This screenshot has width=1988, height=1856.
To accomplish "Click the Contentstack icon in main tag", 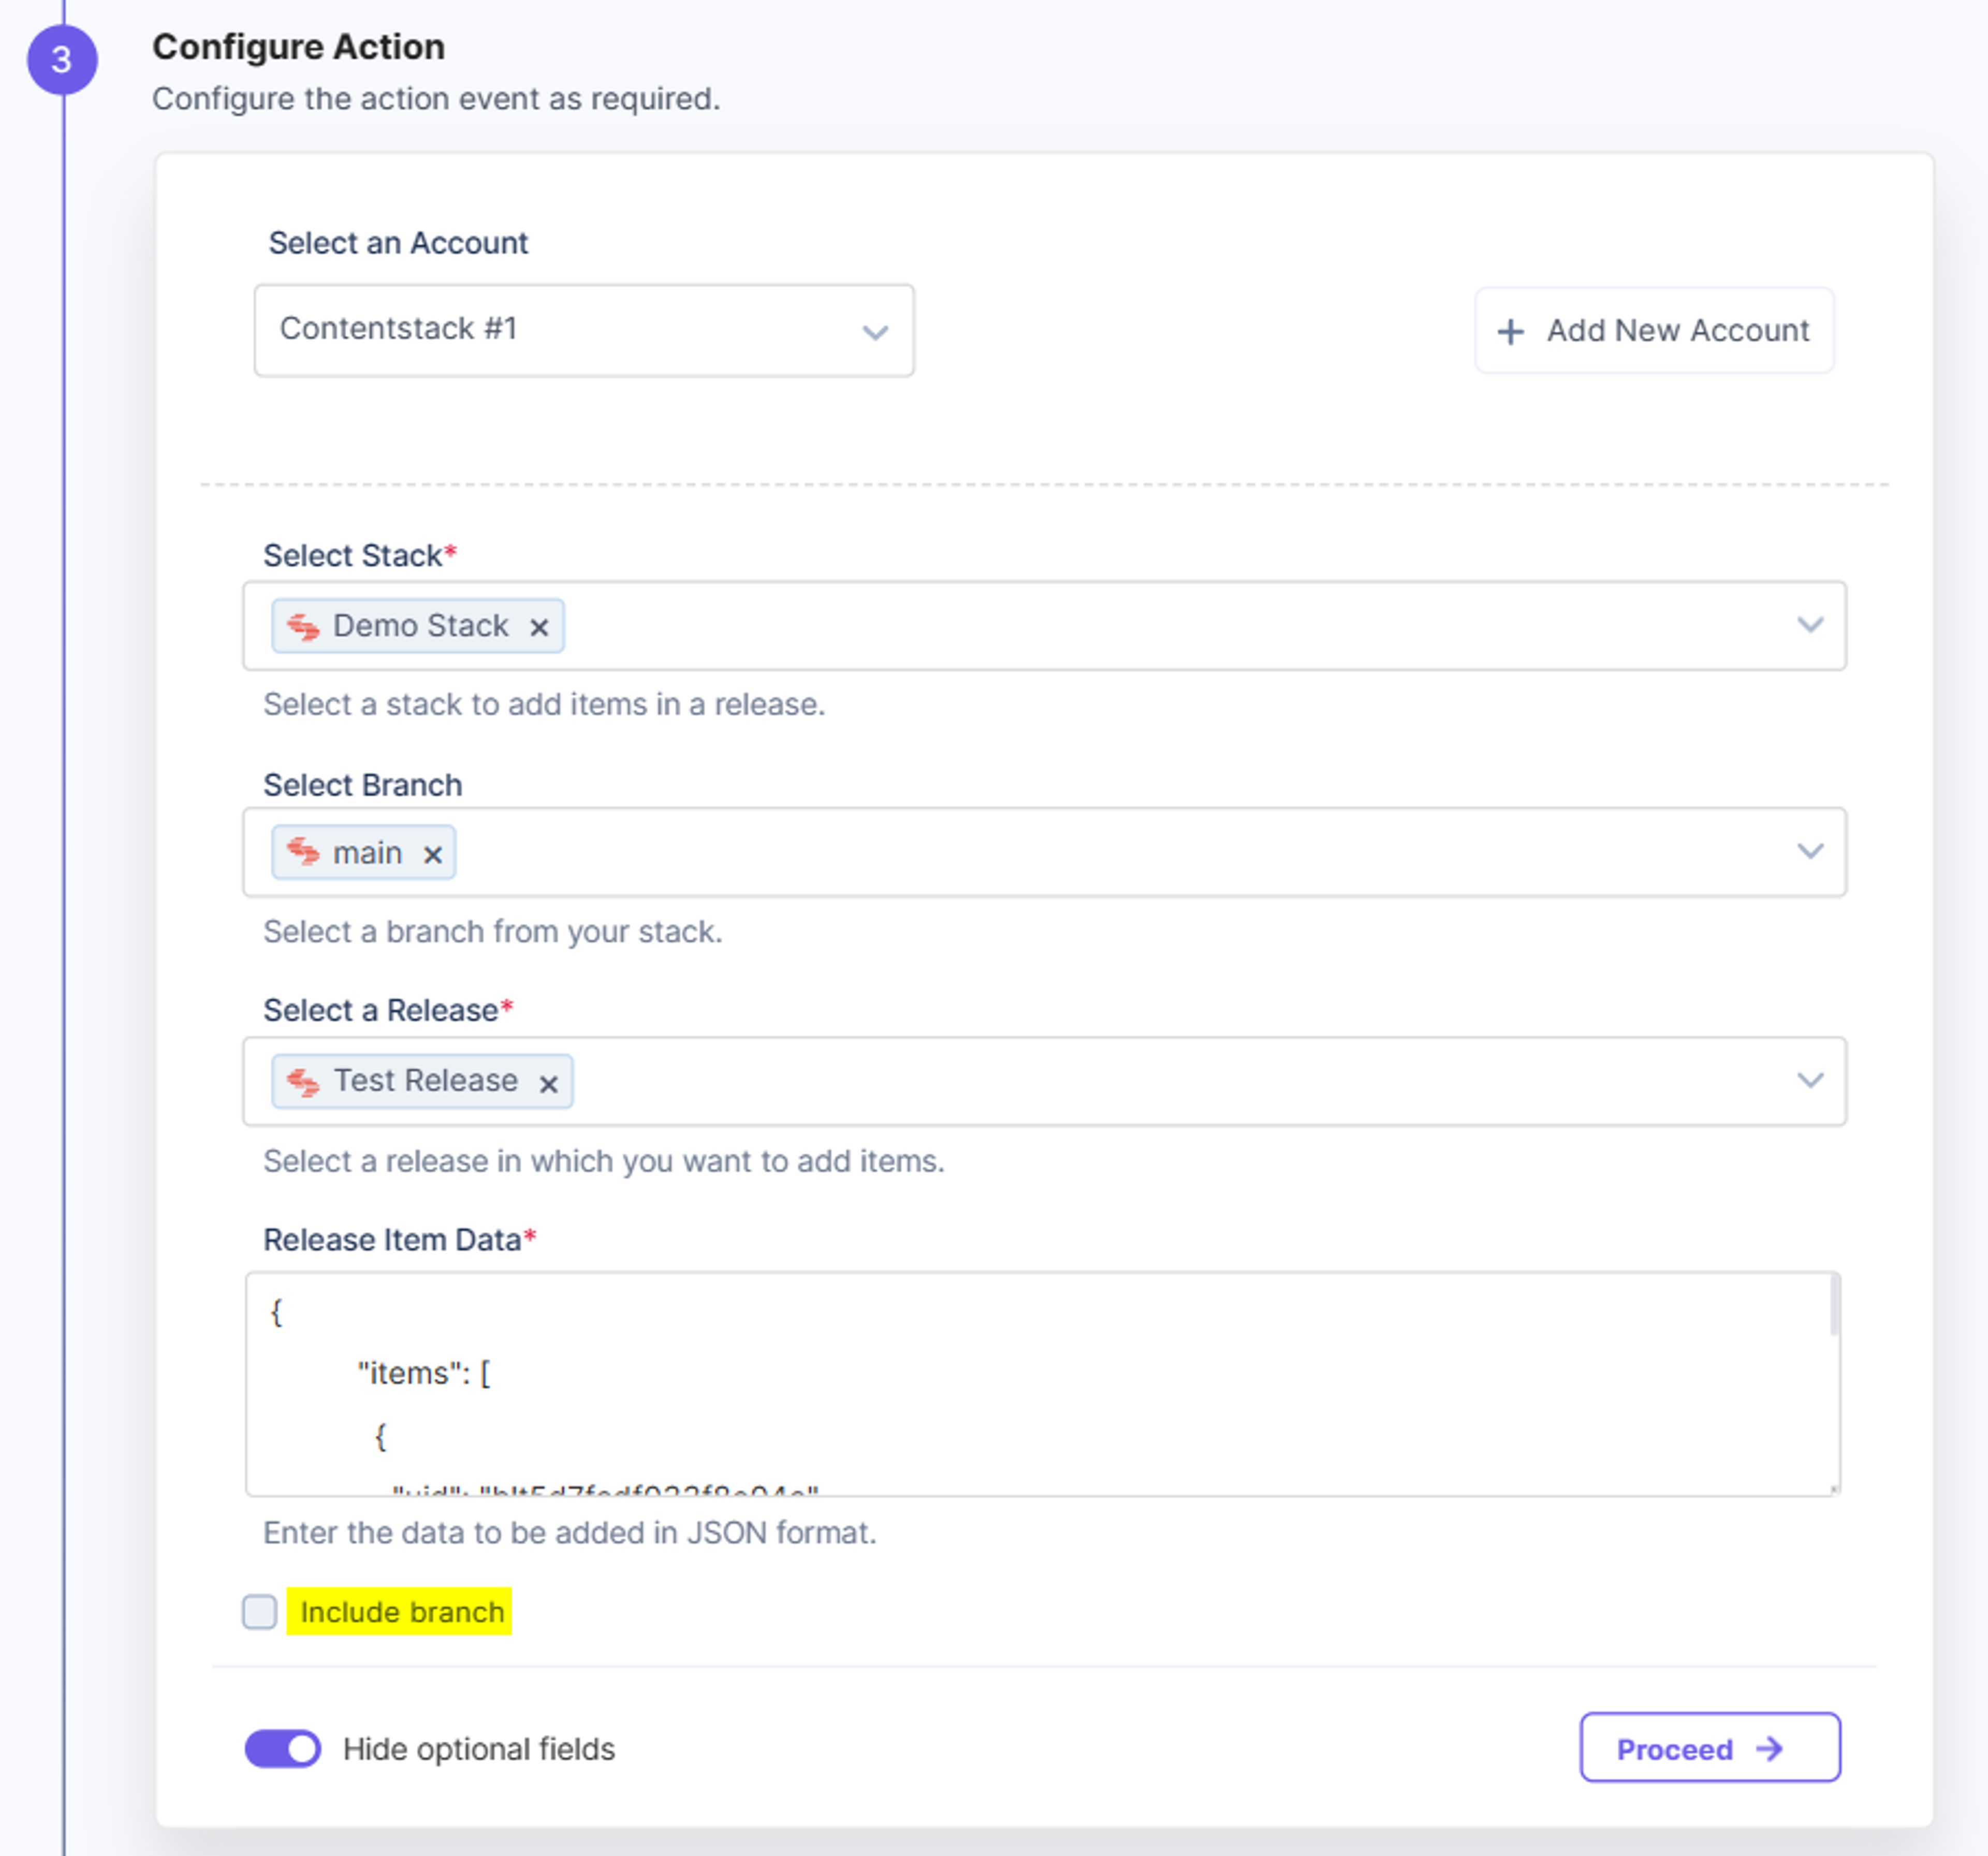I will click(303, 851).
